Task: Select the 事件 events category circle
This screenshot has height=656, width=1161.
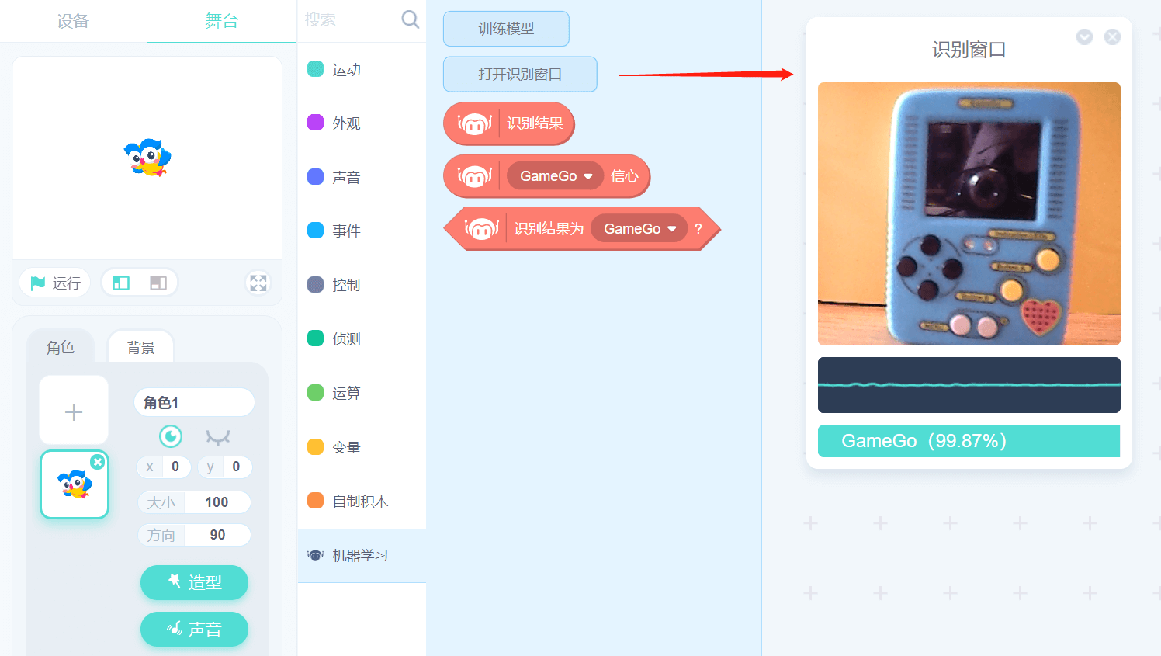Action: 315,231
